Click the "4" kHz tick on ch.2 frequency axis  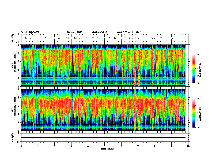pos(18,114)
